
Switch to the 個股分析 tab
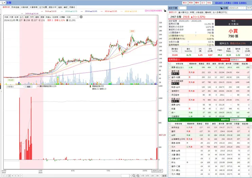point(52,7)
